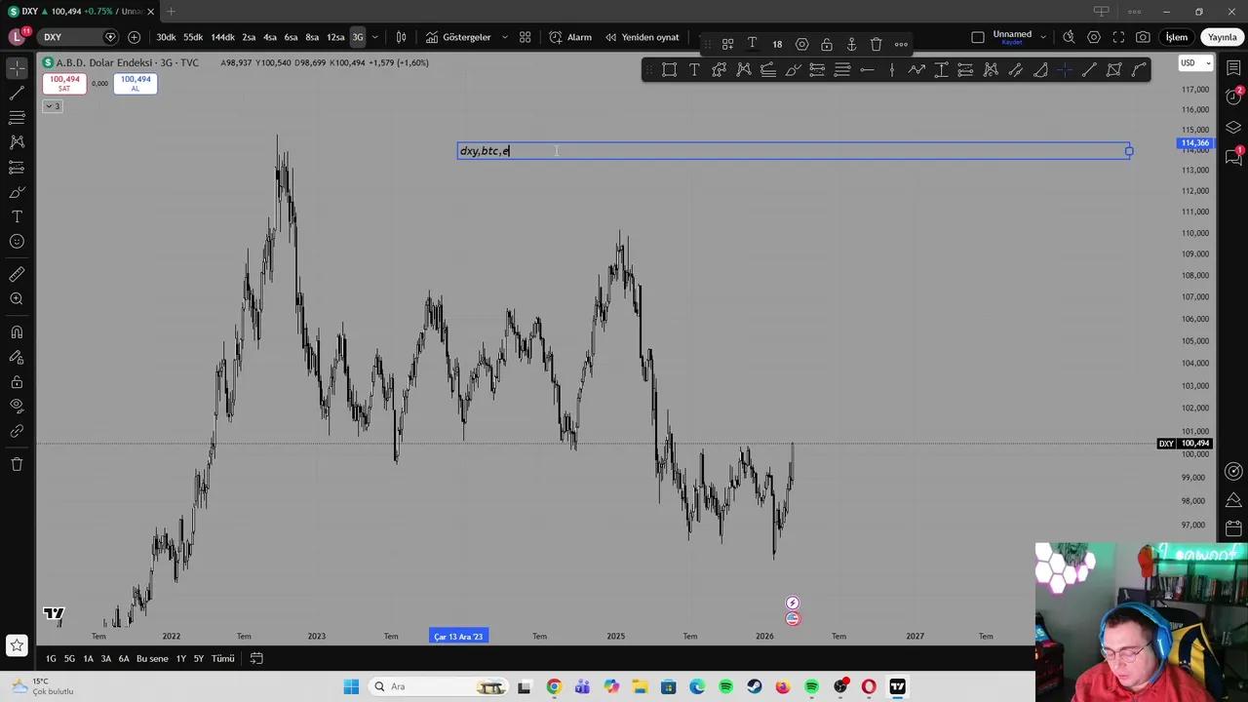Click the Yayınla publish button
1248x702 pixels.
point(1222,37)
